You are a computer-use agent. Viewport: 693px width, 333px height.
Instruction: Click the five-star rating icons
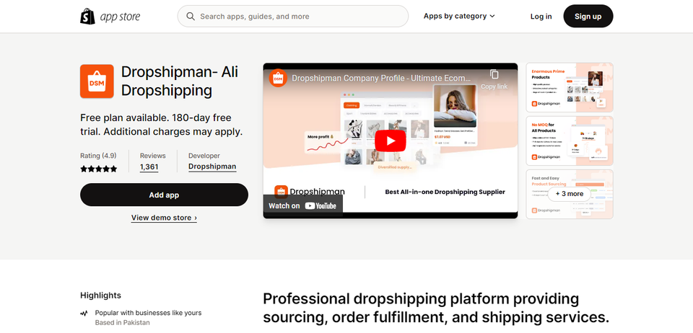[x=99, y=169]
